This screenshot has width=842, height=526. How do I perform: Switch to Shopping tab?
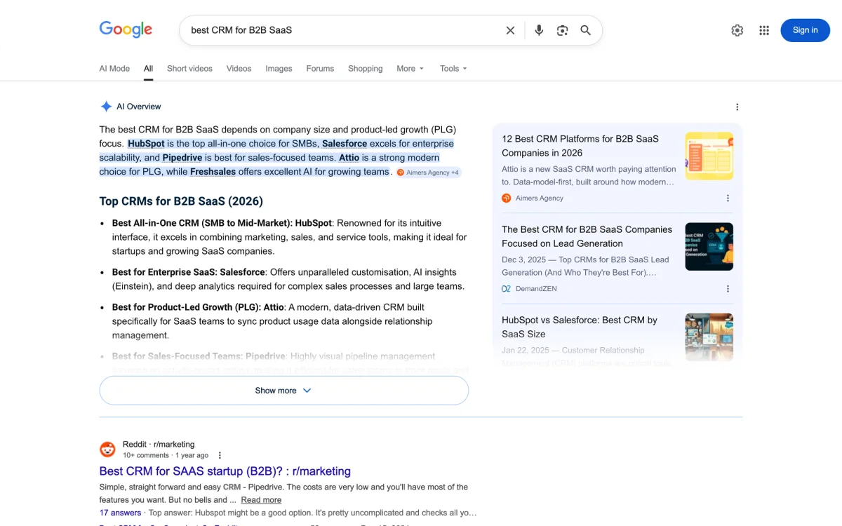pos(365,69)
